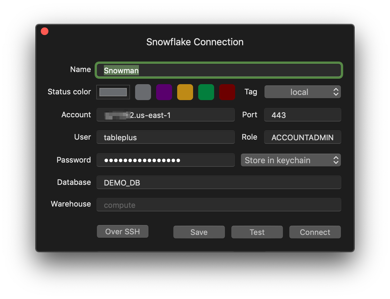This screenshot has height=299, width=390.
Task: Select the purple status color swatch
Action: 164,92
